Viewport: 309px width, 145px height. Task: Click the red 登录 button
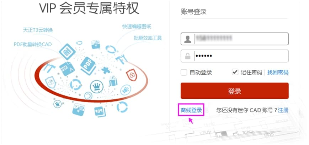tap(235, 91)
